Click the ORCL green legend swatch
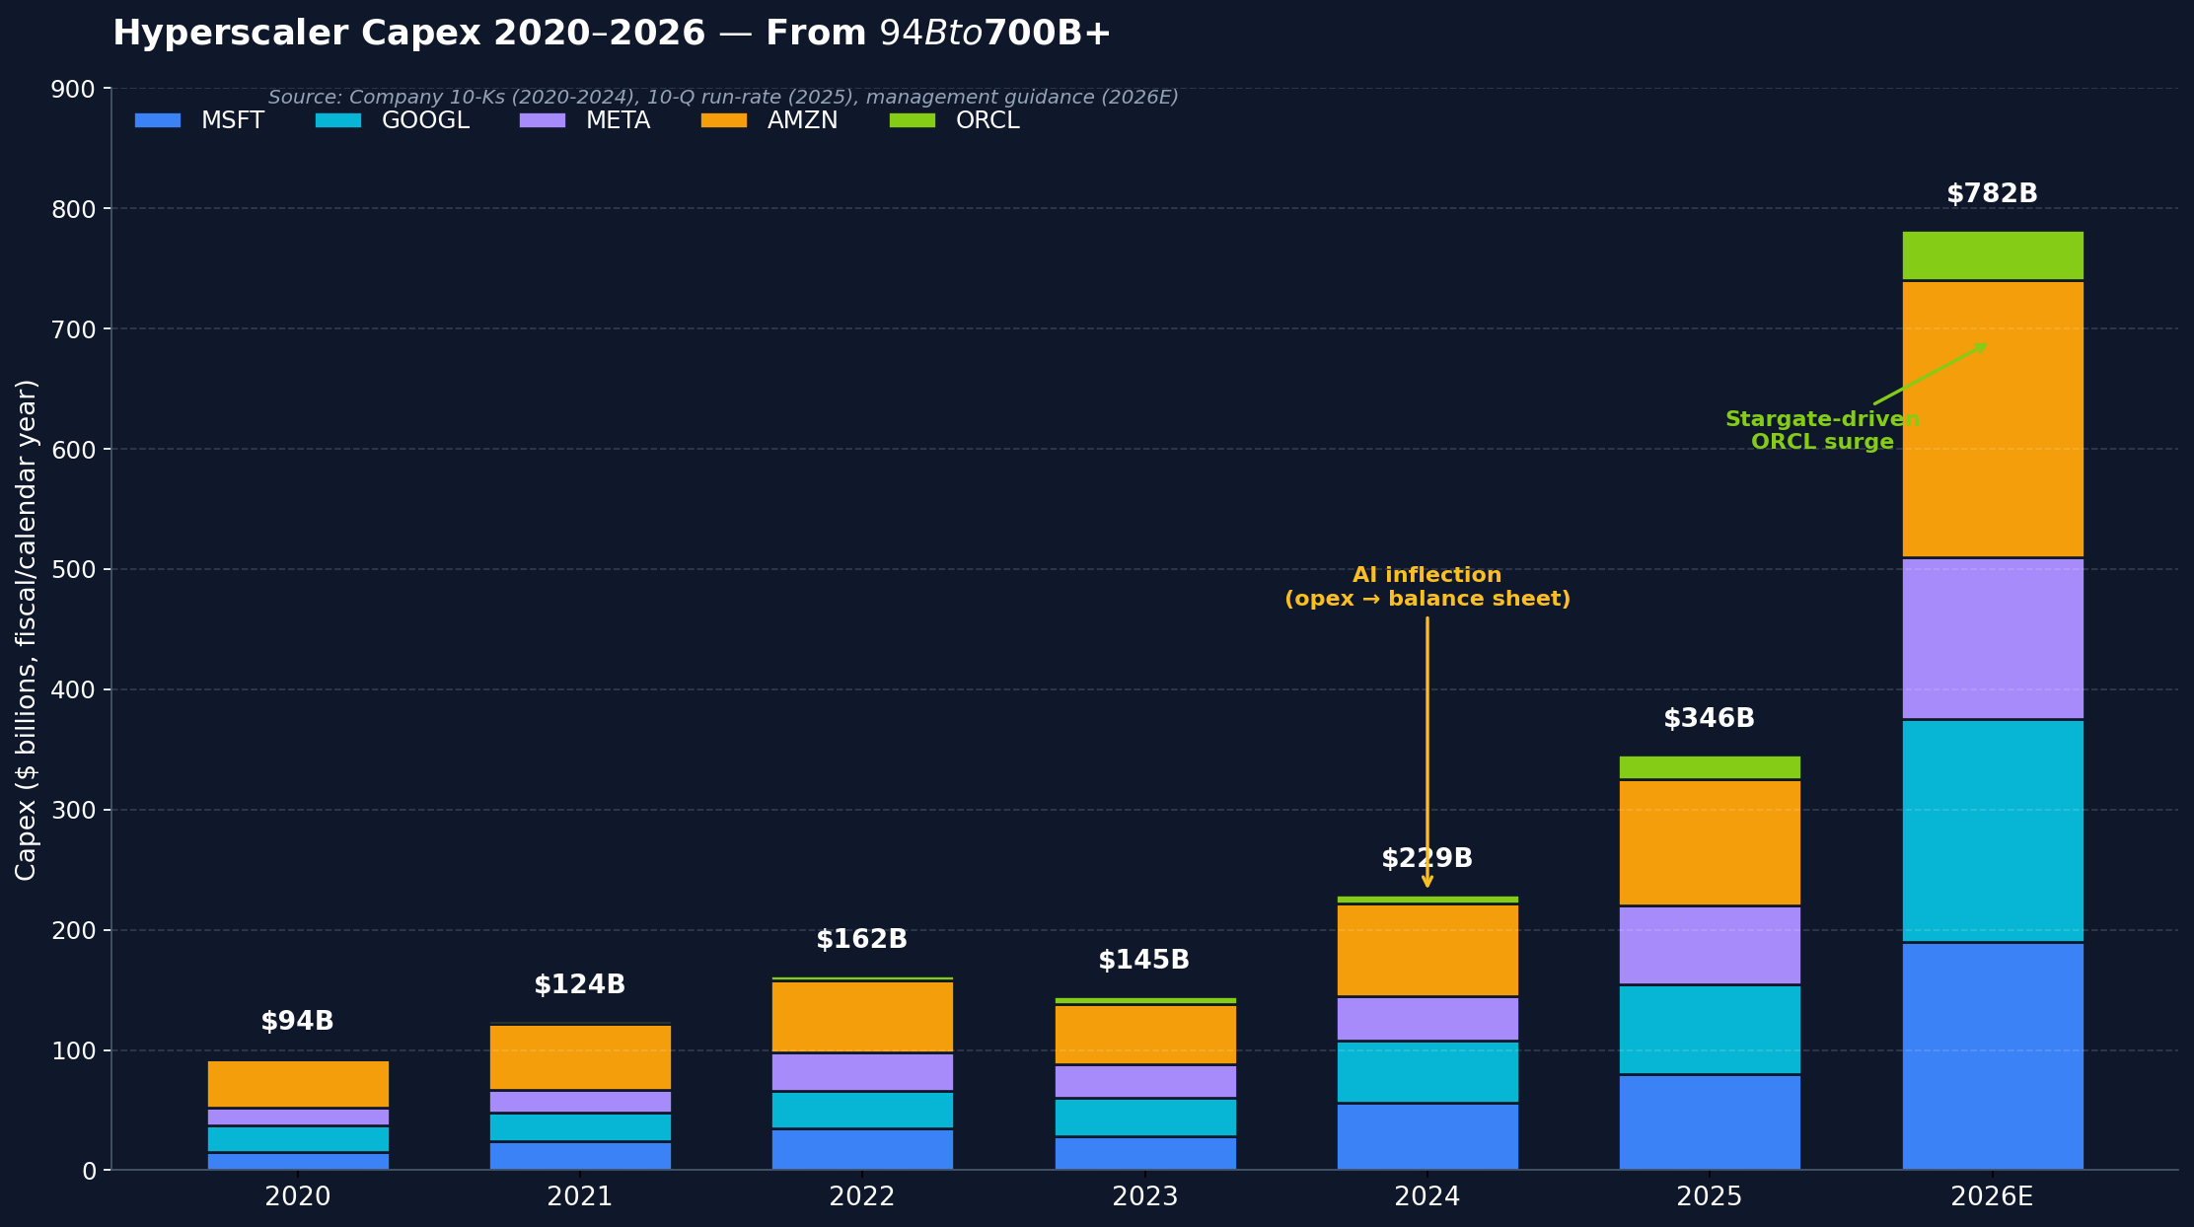This screenshot has width=2194, height=1227. (x=913, y=120)
